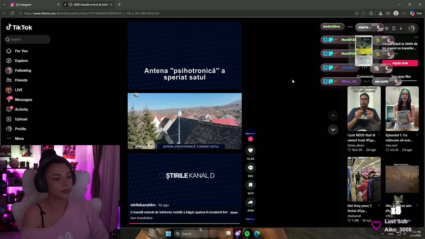The width and height of the screenshot is (425, 239).
Task: Open Discord from the taskbar
Action: (237, 234)
